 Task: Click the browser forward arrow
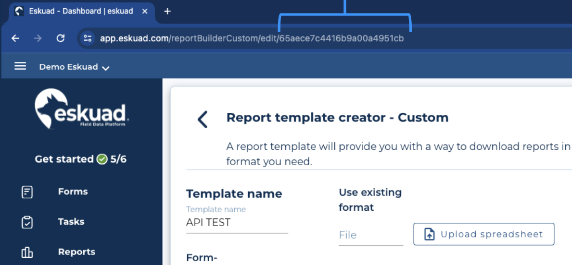(x=38, y=38)
